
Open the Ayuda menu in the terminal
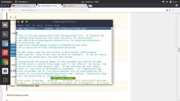tap(57, 26)
